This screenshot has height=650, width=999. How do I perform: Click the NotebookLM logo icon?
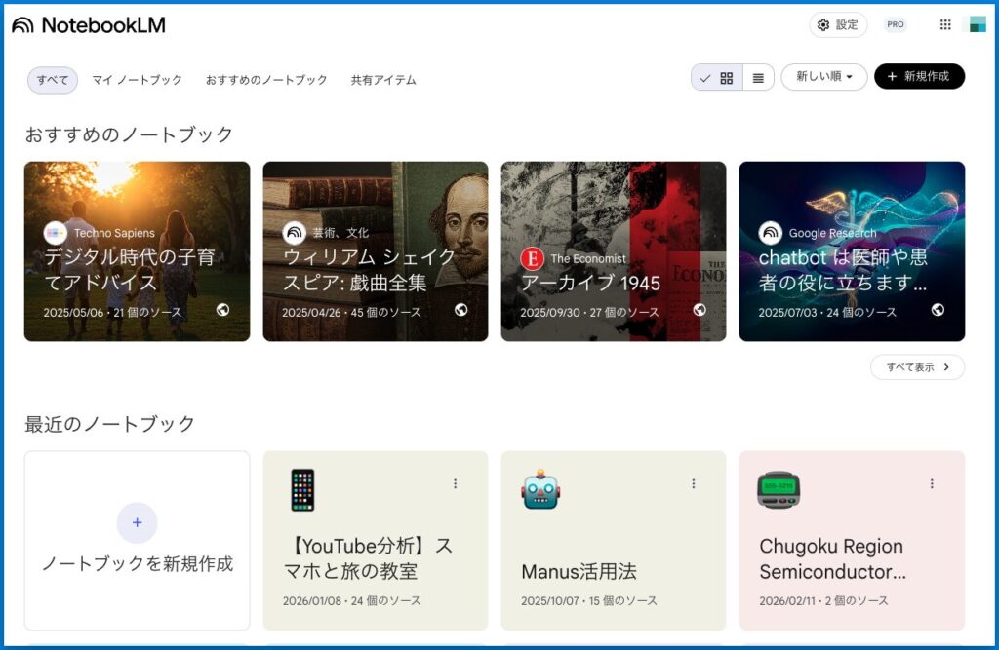tap(22, 25)
